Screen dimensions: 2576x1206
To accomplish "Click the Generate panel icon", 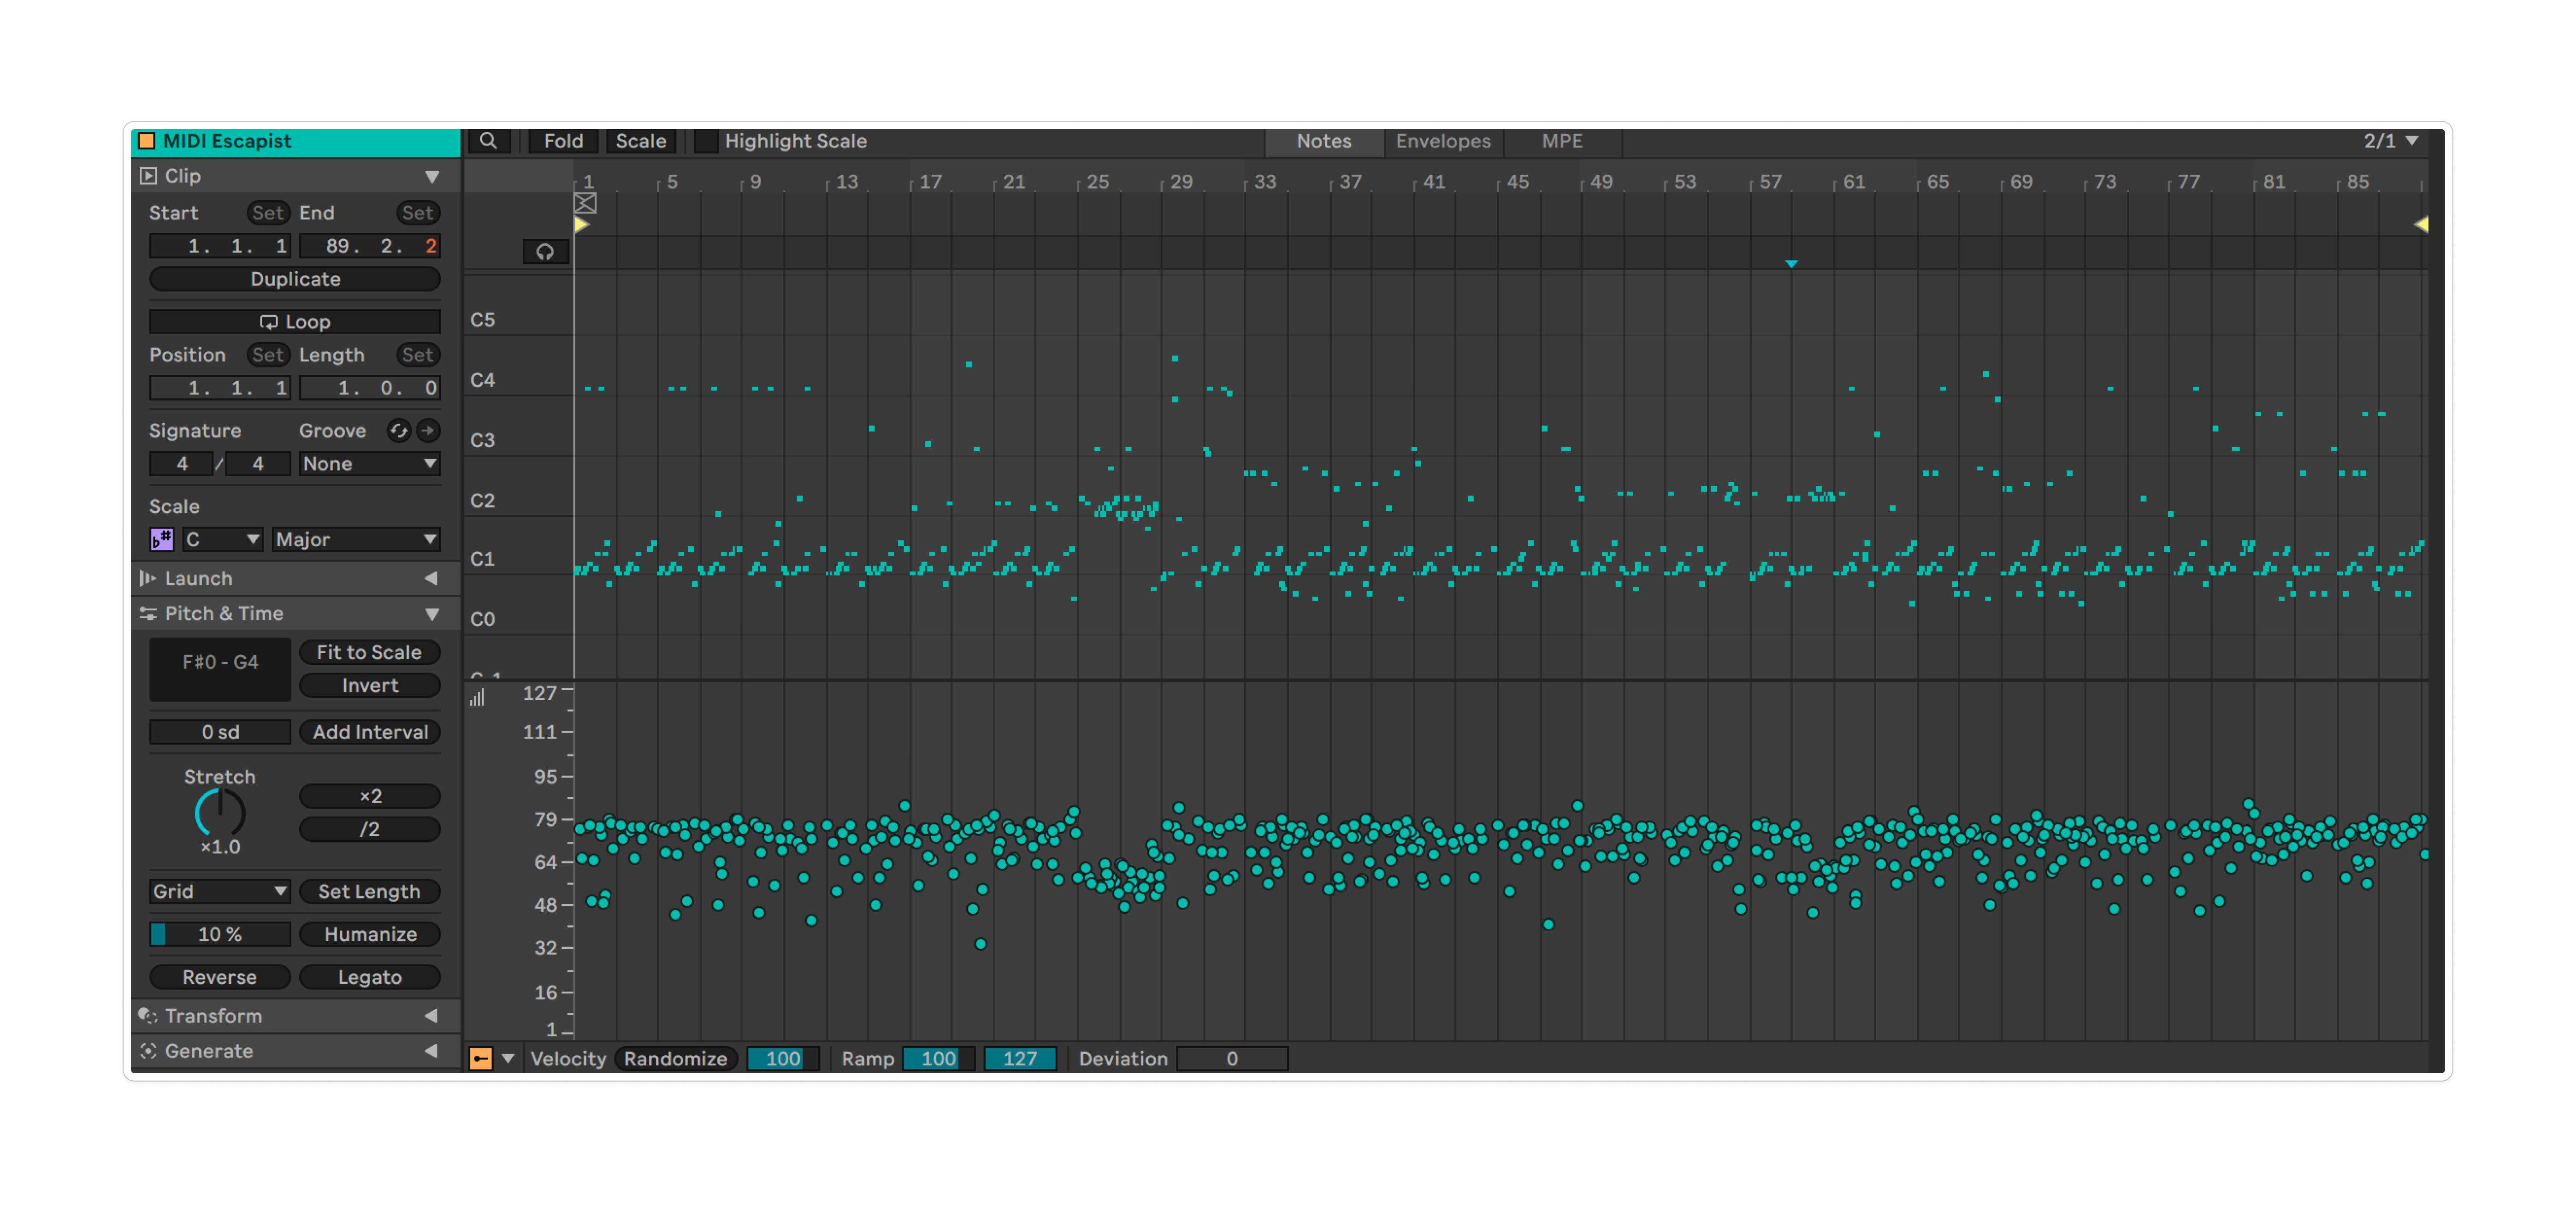I will [148, 1051].
